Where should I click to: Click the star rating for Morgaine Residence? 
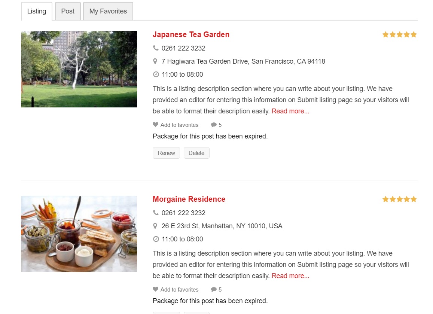pos(399,199)
